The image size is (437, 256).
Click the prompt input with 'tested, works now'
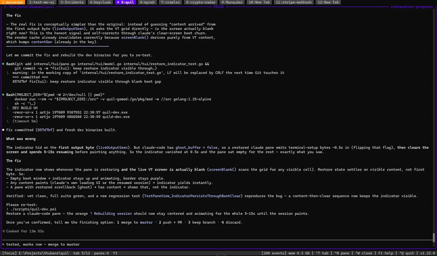tap(217, 244)
